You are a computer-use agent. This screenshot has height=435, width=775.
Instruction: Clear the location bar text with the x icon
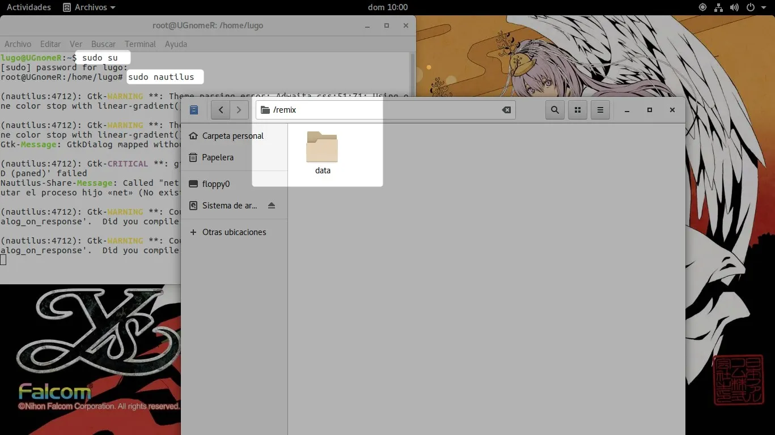pos(506,110)
